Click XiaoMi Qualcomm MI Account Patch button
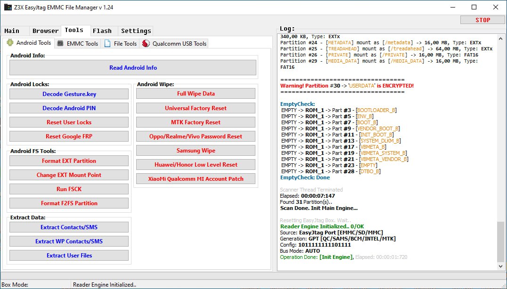The width and height of the screenshot is (507, 289). click(196, 179)
